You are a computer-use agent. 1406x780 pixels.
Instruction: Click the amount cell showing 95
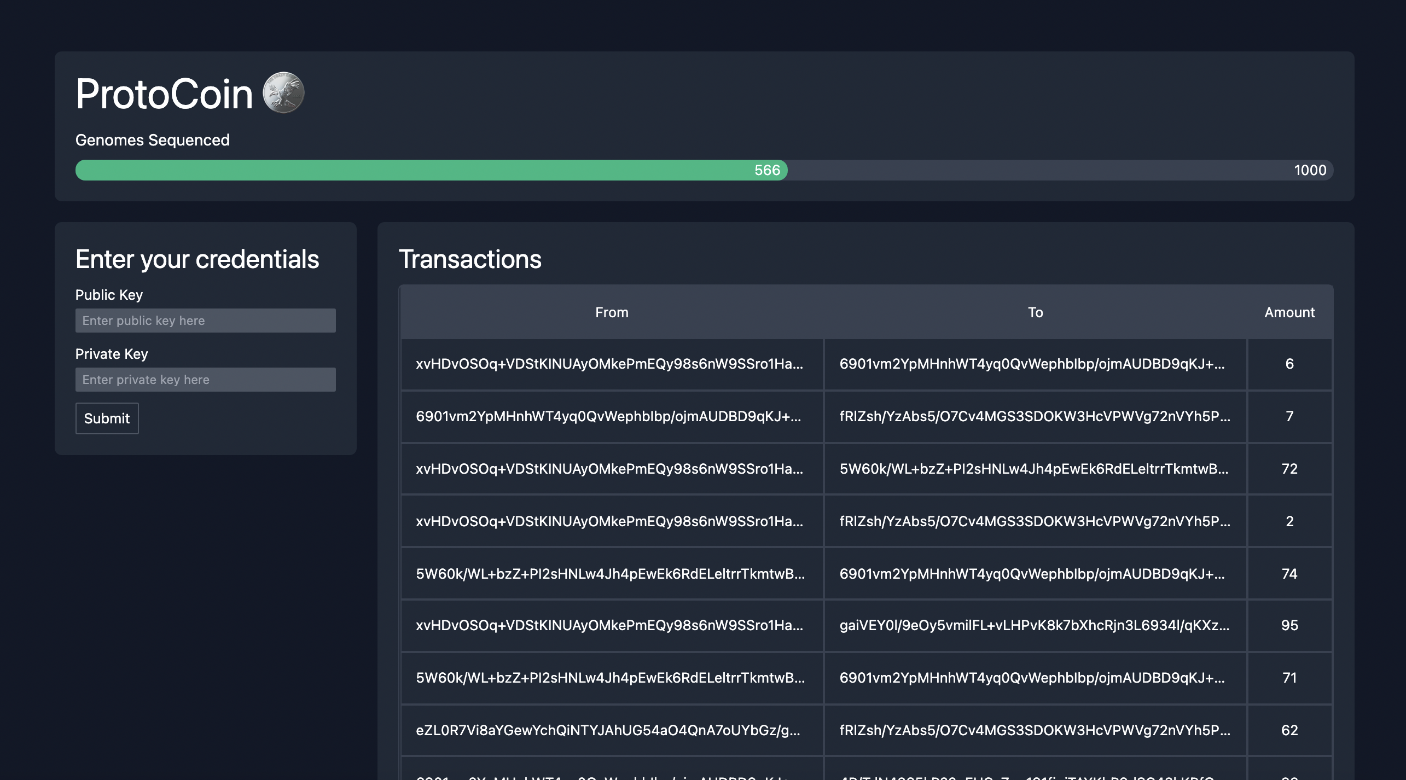(x=1289, y=625)
